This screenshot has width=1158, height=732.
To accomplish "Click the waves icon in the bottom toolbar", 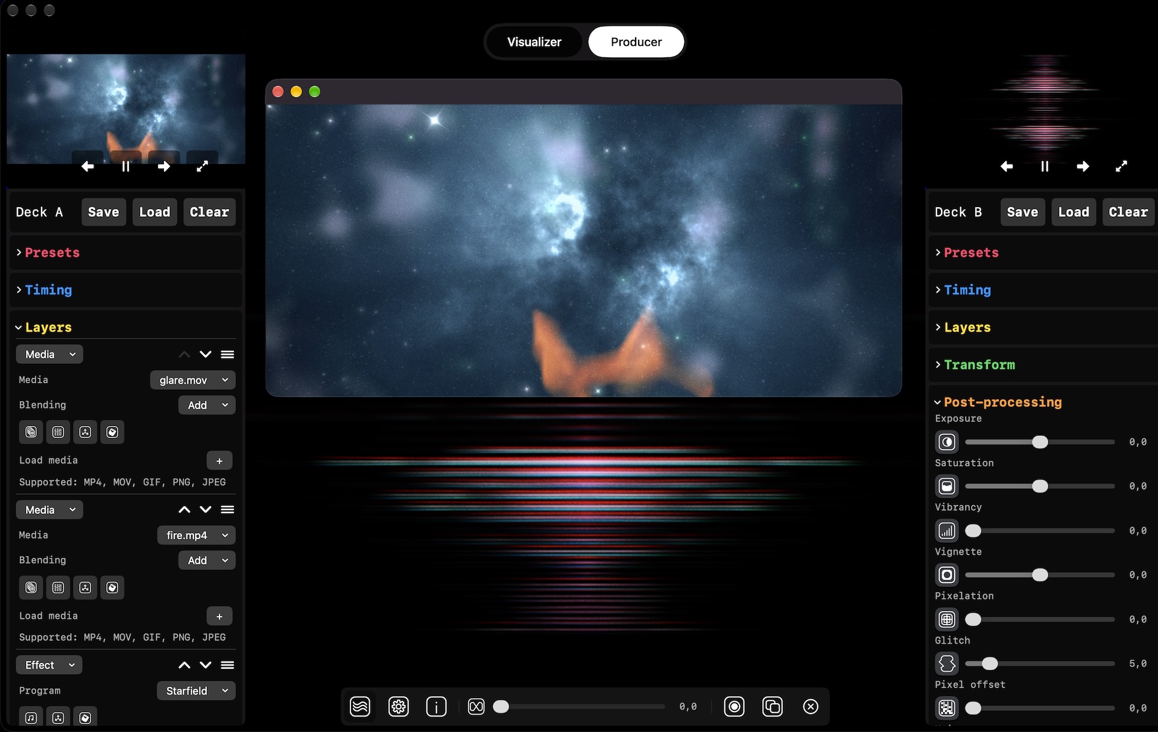I will tap(360, 706).
